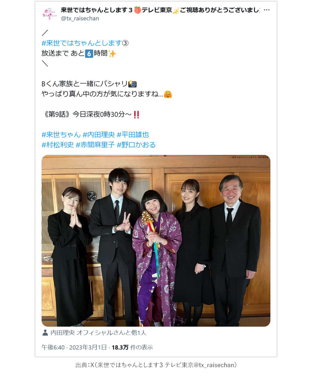
Task: Open hashtag #内田理央
Action: point(99,135)
